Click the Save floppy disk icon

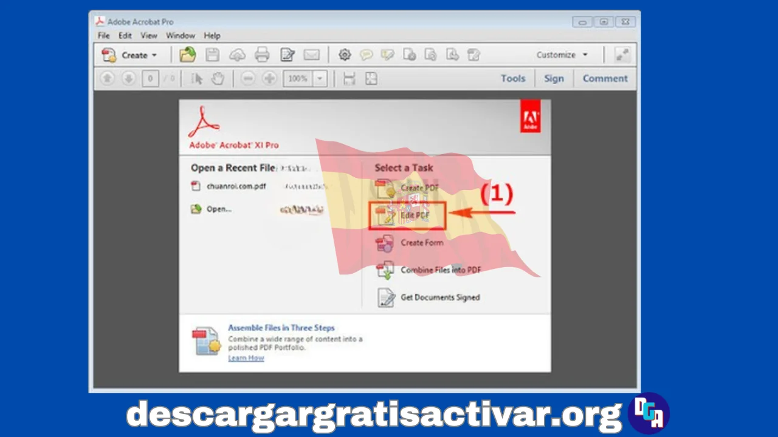coord(212,55)
